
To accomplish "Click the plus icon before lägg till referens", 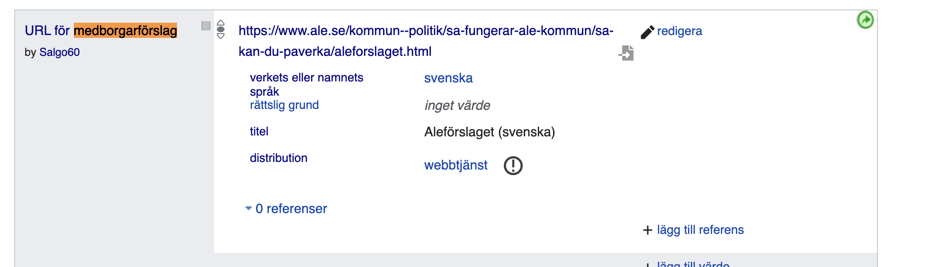I will 647,230.
